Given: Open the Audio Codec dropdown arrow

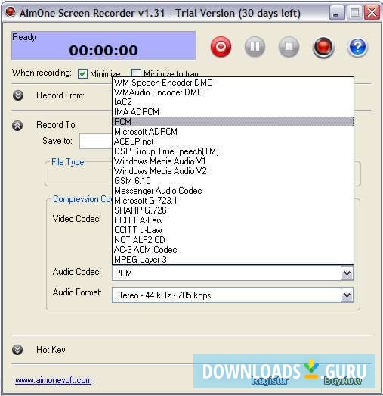Looking at the screenshot, I should tap(347, 273).
